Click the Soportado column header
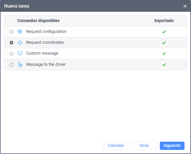Screen dimensions: 191x154 tap(164, 21)
